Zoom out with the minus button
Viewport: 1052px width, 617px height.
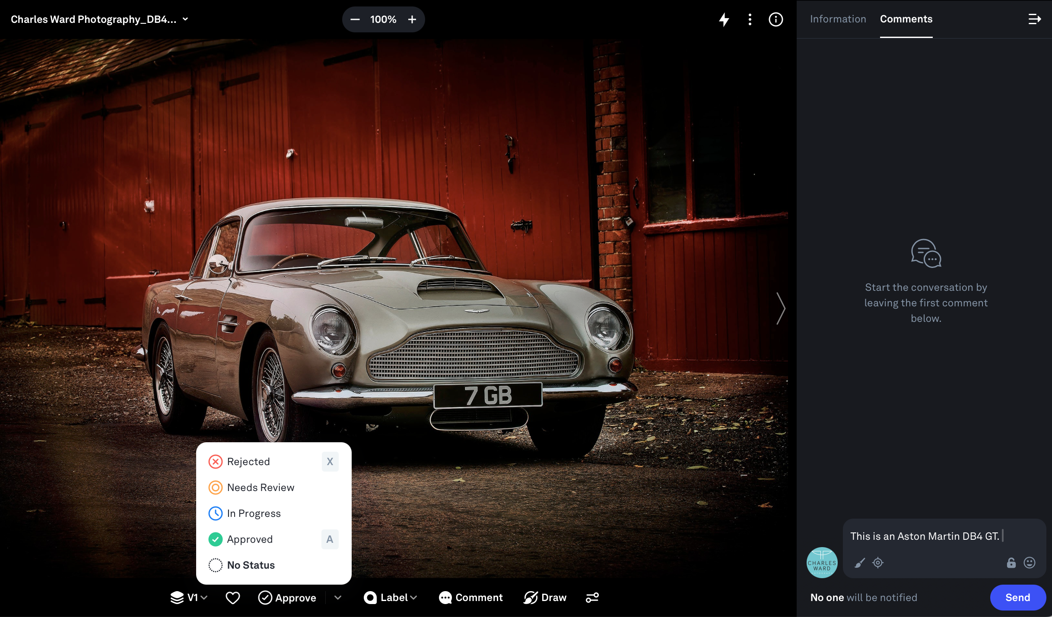pyautogui.click(x=355, y=19)
